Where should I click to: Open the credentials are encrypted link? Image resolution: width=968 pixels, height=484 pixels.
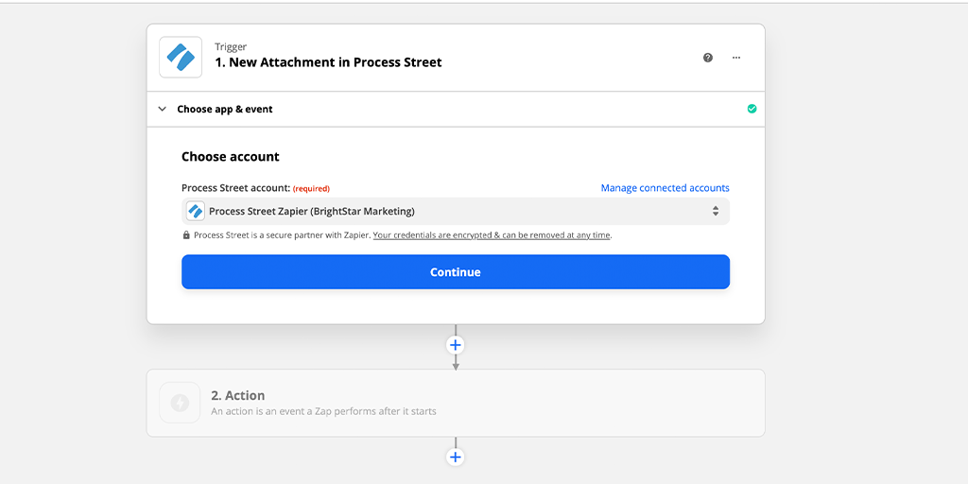click(x=492, y=235)
